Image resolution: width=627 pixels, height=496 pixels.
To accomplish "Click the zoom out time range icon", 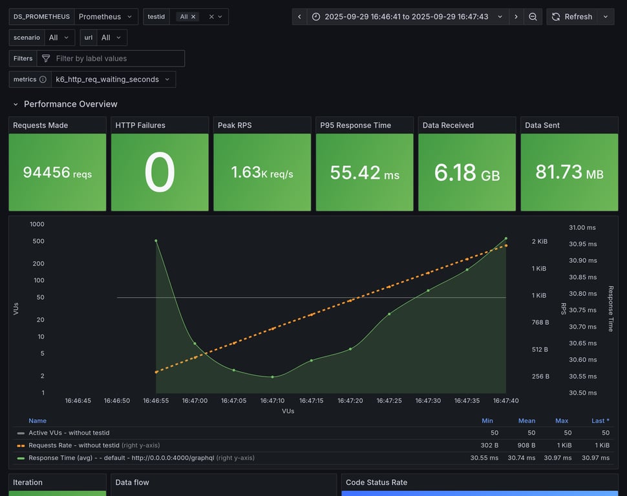I will point(533,17).
